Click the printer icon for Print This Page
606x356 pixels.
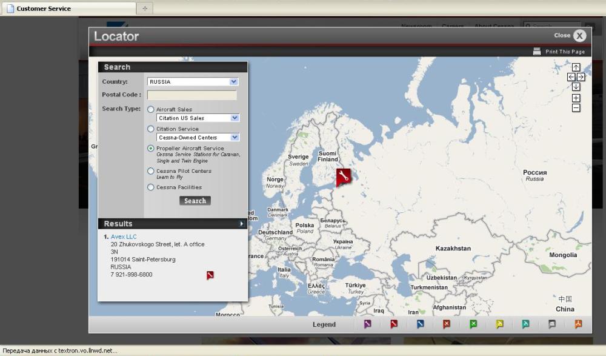537,52
